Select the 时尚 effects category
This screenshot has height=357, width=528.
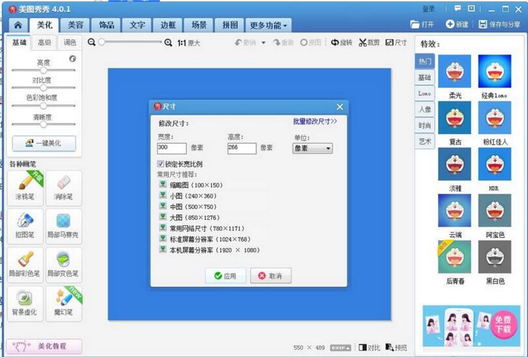[424, 125]
